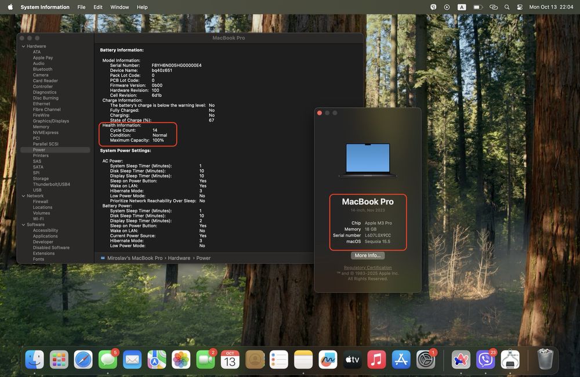This screenshot has height=377, width=580.
Task: Select NVMExpress in the sidebar
Action: [x=45, y=132]
